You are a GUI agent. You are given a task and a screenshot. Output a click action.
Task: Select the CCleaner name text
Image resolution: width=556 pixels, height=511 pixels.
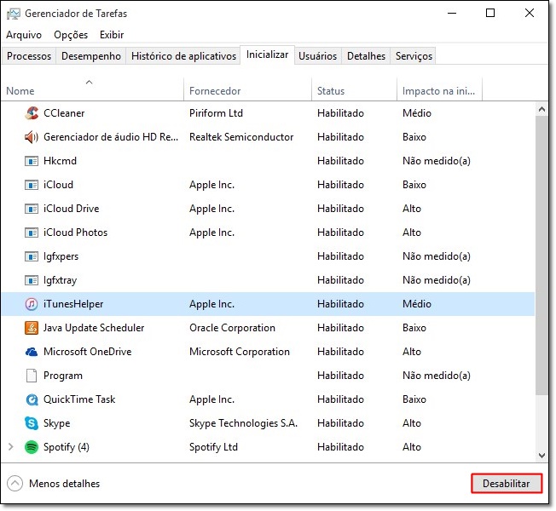pos(64,113)
